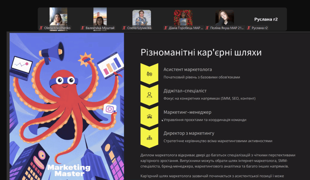Image resolution: width=310 pixels, height=180 pixels.
Task: Open Олена Шумкова's video tile
Action: (x=141, y=17)
